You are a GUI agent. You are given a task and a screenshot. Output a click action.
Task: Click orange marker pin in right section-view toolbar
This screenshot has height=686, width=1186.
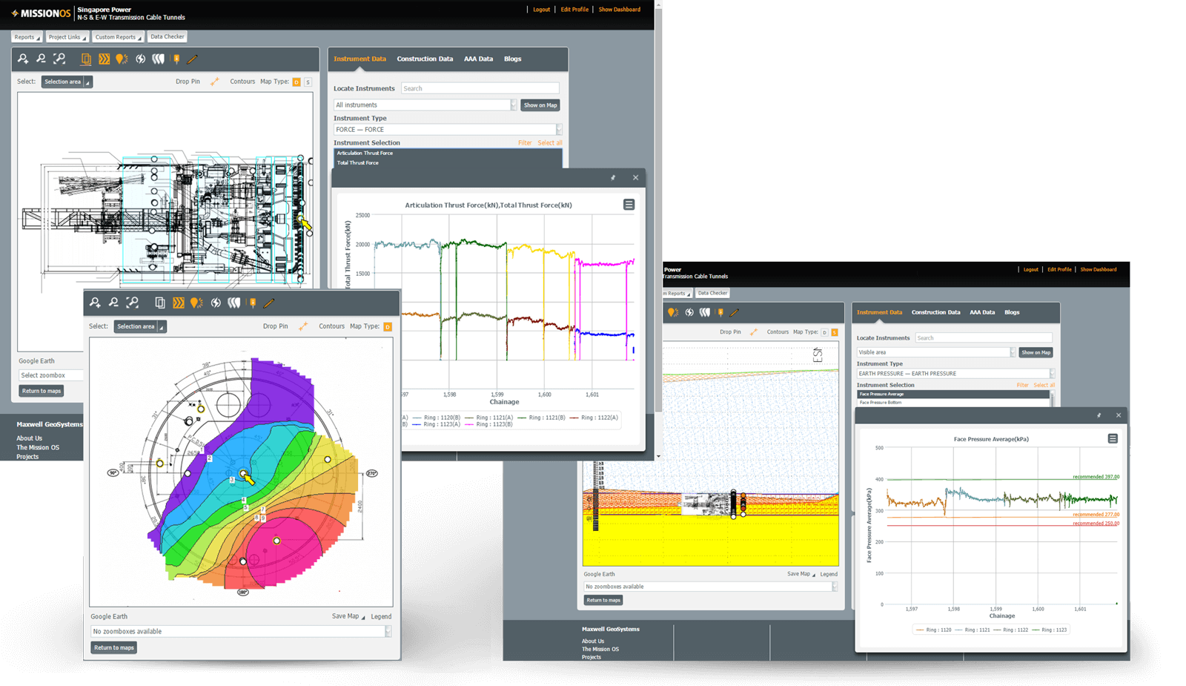click(720, 312)
